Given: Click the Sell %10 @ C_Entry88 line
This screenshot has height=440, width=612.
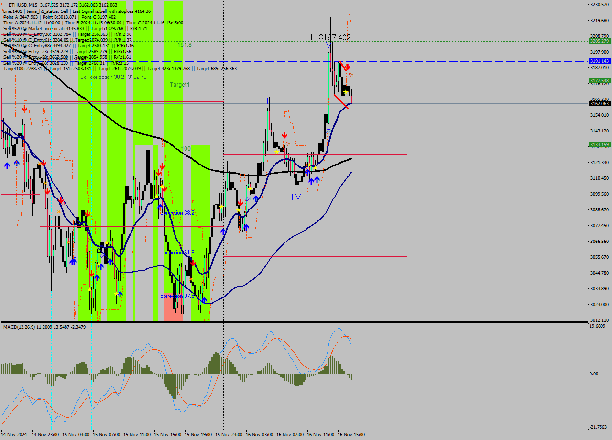Looking at the screenshot, I should point(68,45).
